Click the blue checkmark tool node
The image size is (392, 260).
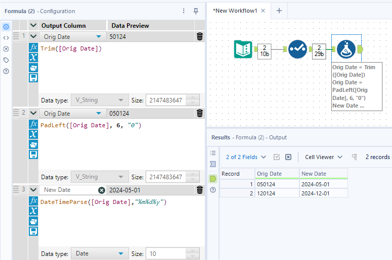click(x=297, y=49)
